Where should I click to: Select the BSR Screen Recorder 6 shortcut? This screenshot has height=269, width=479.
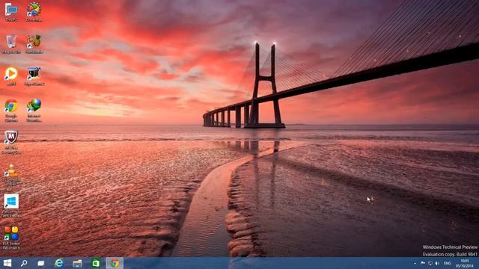(x=11, y=238)
